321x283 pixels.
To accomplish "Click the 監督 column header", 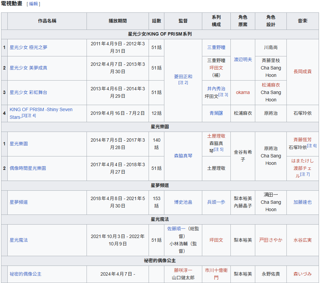I will coord(183,21).
